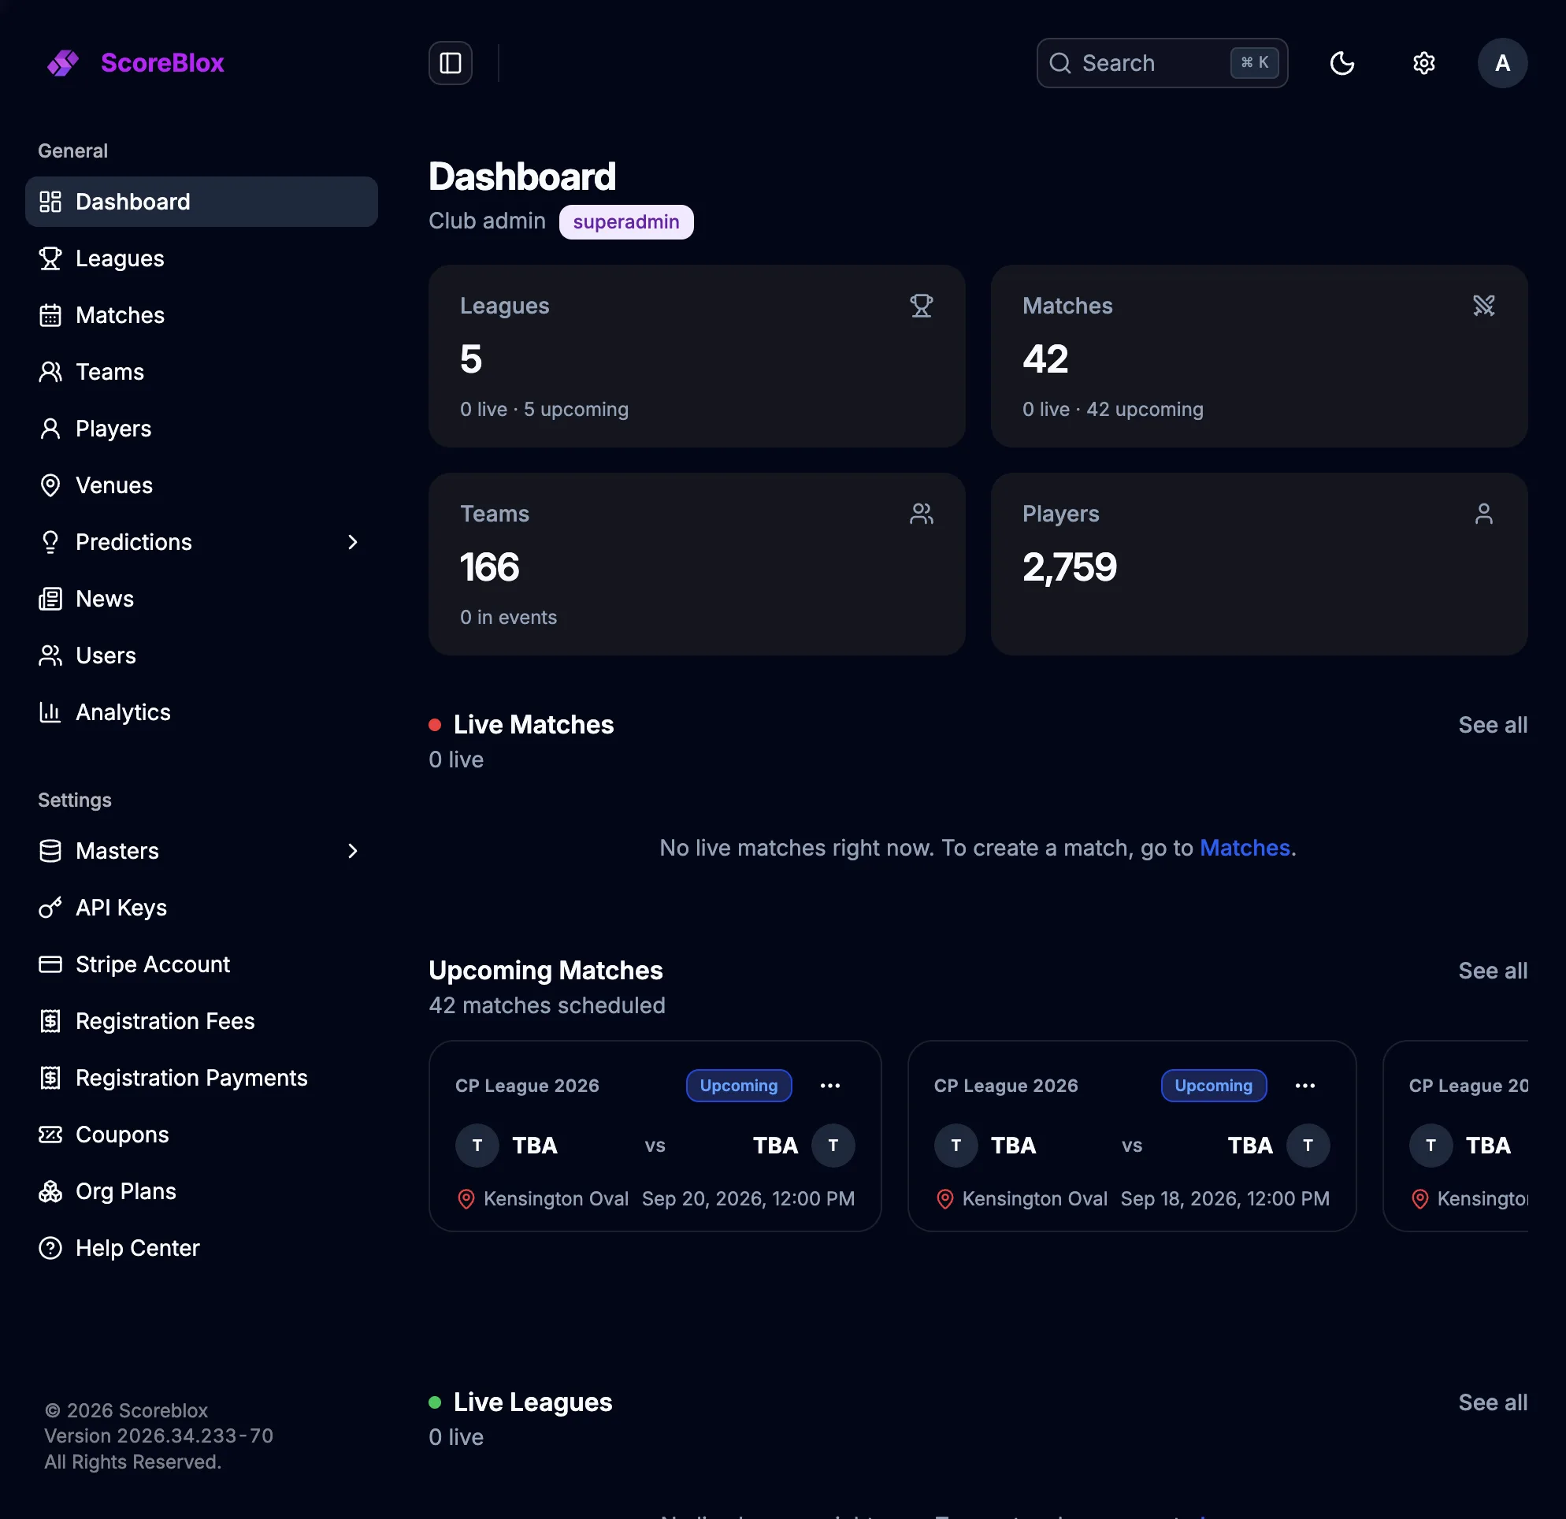The image size is (1566, 1519).
Task: Click See all for Live Matches
Action: [x=1493, y=725]
